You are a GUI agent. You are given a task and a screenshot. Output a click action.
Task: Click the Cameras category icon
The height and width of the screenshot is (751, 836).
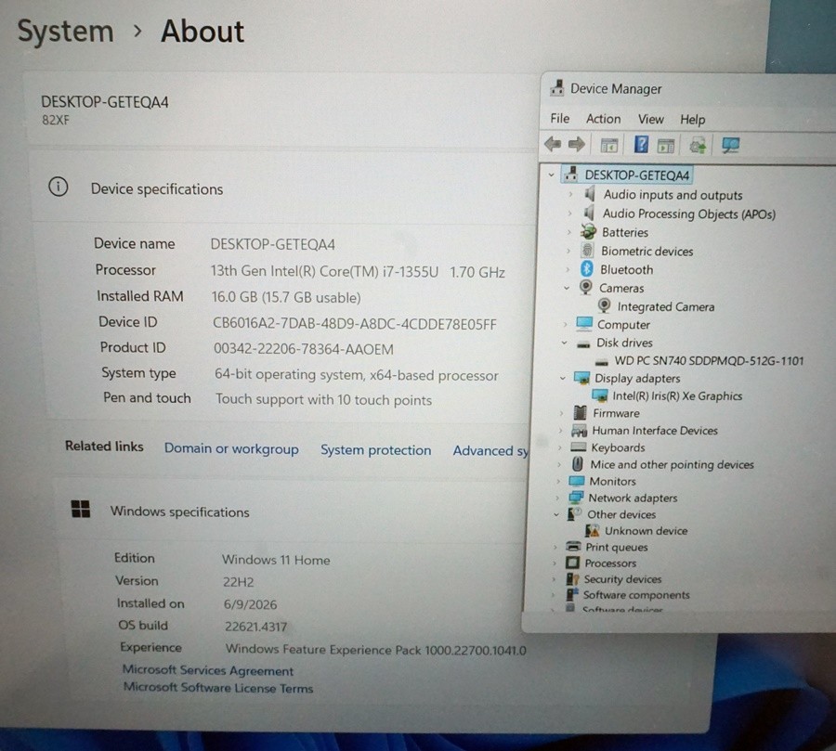coord(586,287)
